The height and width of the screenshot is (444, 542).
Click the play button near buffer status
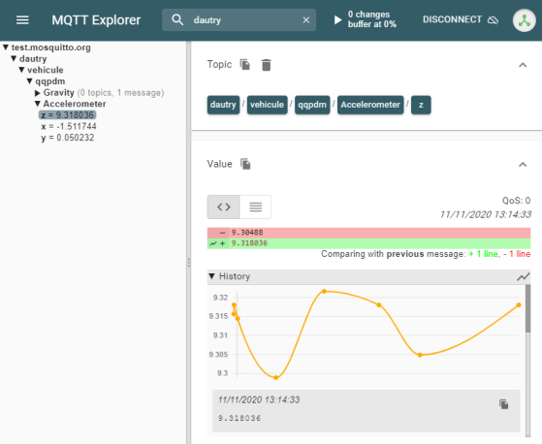click(x=337, y=19)
